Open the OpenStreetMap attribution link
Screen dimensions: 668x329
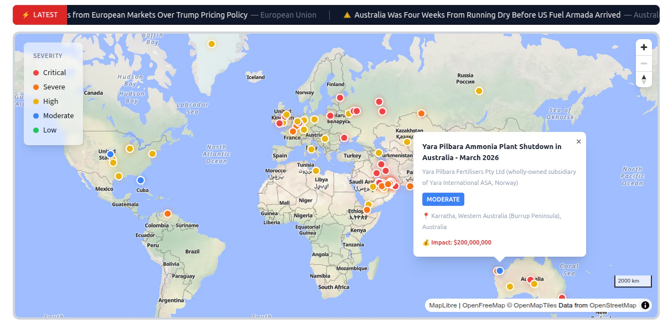611,305
